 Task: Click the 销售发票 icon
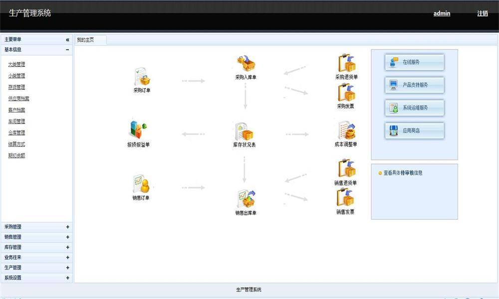[346, 197]
